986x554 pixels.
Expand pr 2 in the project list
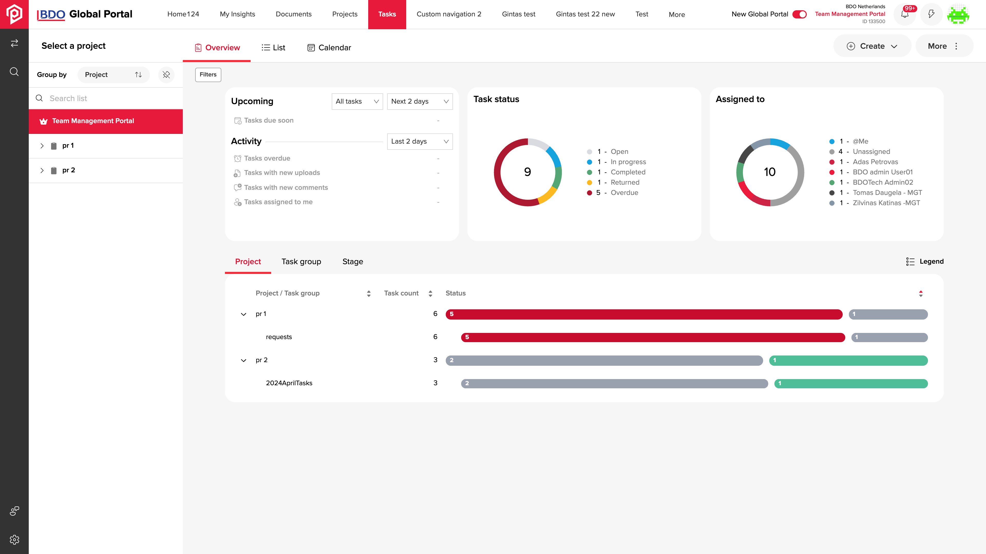(x=42, y=170)
